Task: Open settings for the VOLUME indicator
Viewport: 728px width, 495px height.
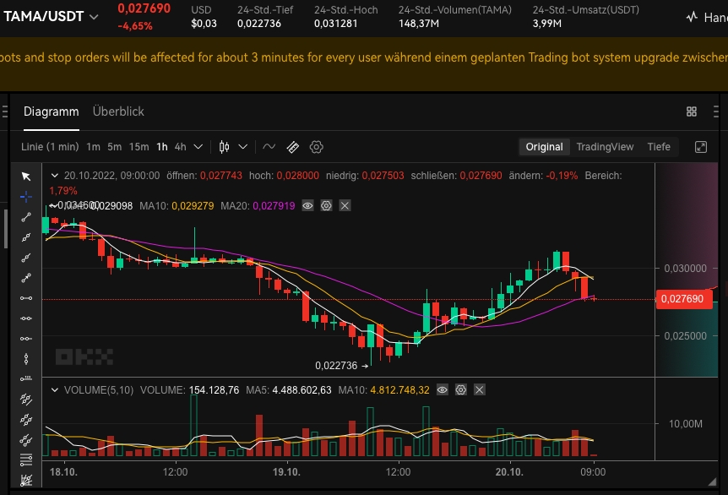Action: pyautogui.click(x=461, y=390)
